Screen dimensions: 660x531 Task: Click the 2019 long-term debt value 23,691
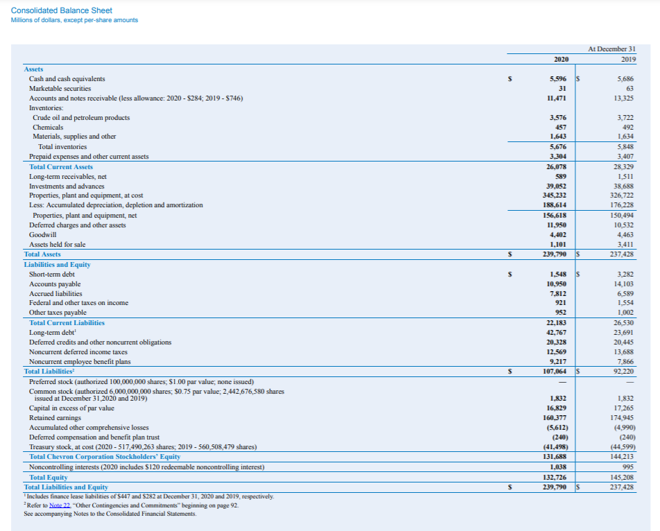[x=624, y=333]
